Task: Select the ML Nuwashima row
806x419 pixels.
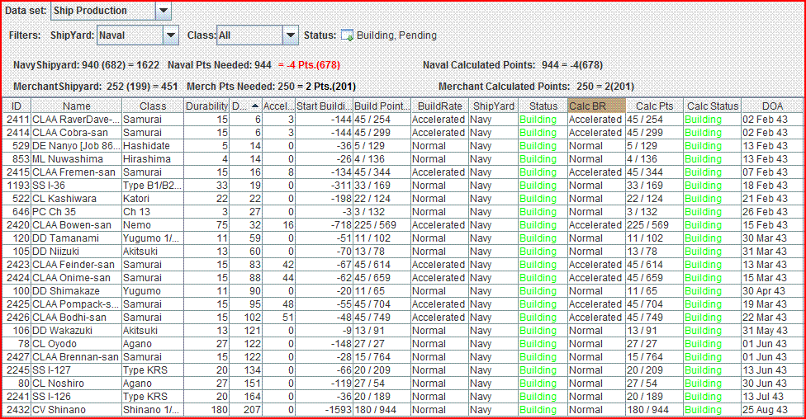Action: click(403, 159)
